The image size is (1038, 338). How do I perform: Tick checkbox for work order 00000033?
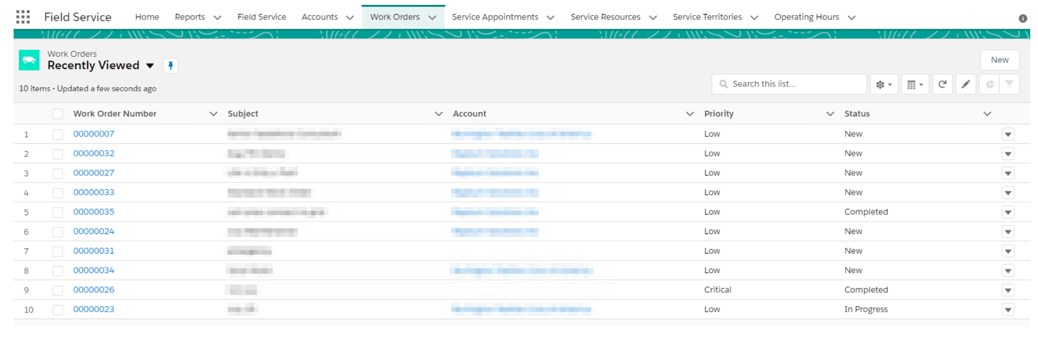(58, 193)
